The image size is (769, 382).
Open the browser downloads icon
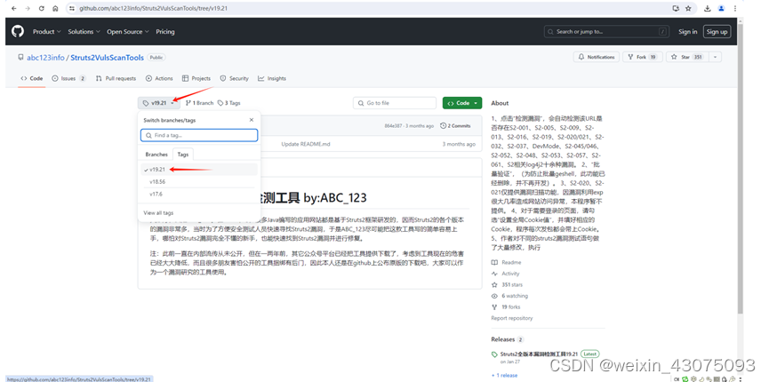(707, 8)
